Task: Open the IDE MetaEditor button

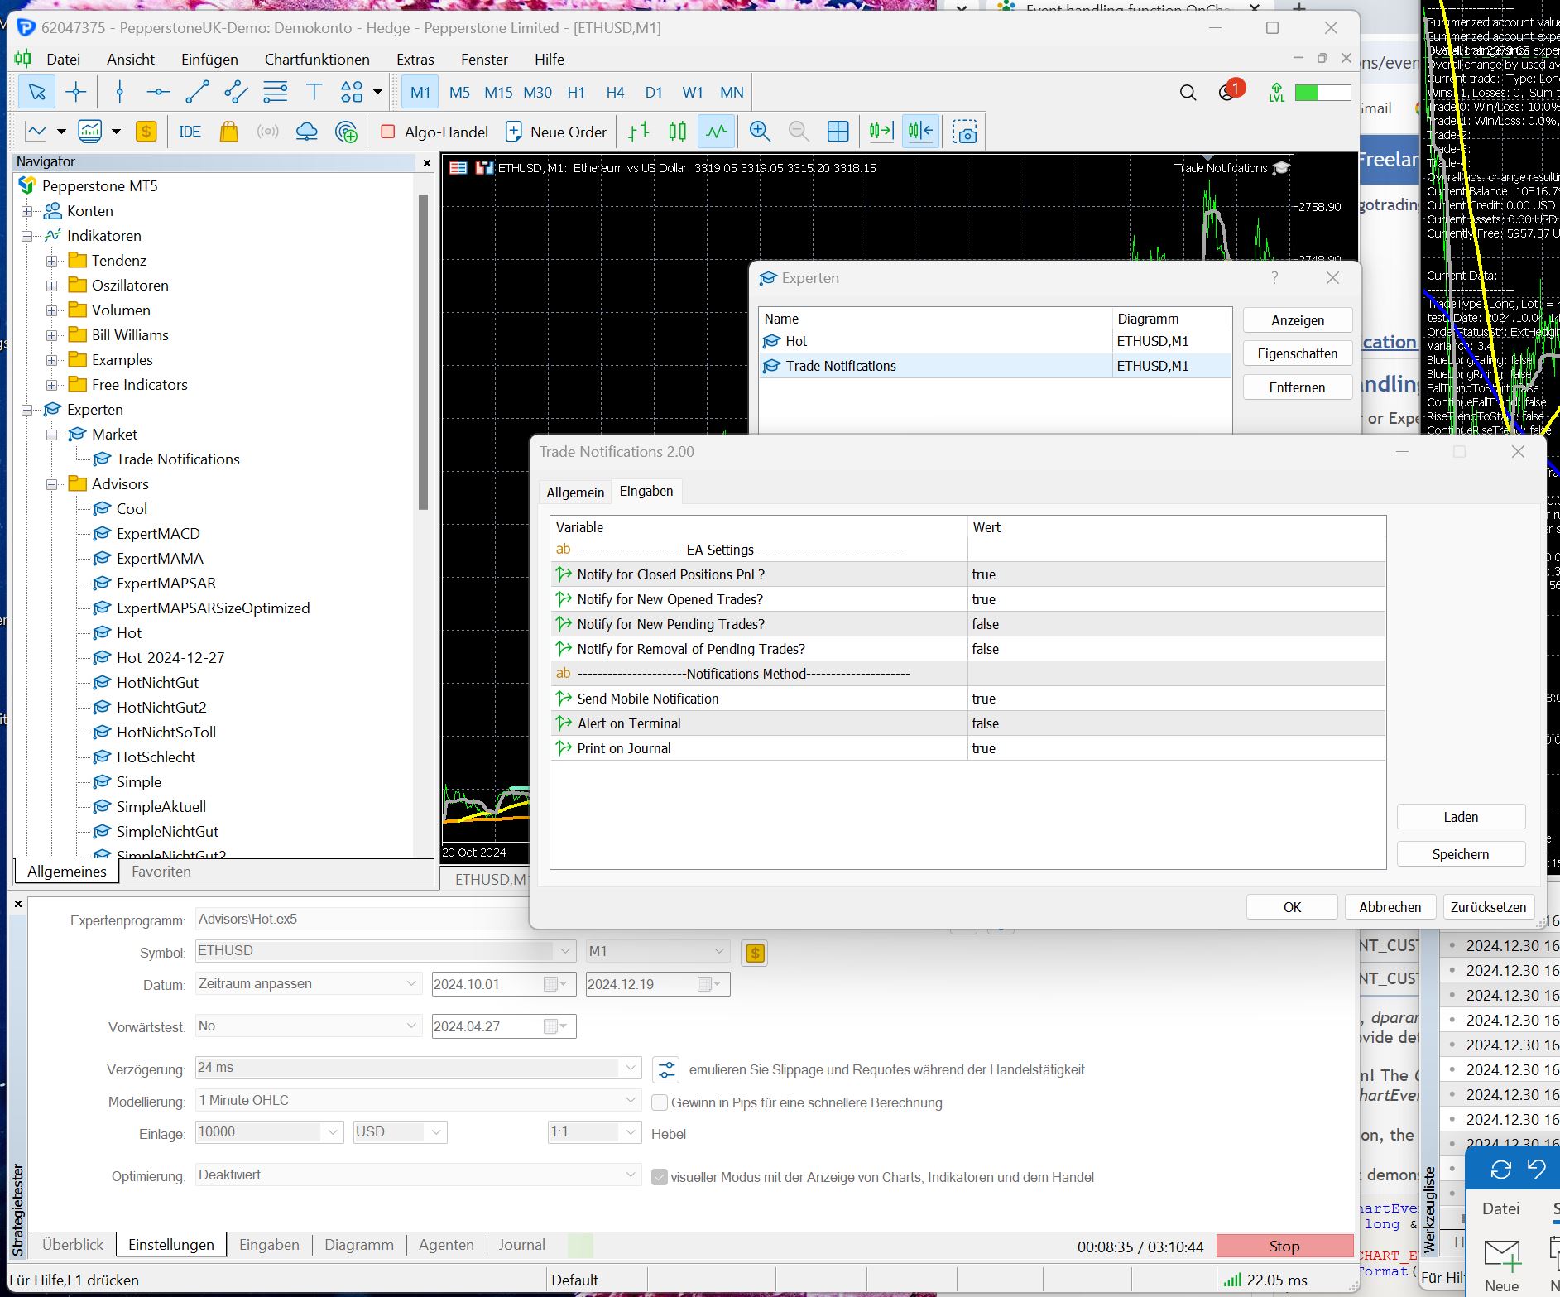Action: 190,132
